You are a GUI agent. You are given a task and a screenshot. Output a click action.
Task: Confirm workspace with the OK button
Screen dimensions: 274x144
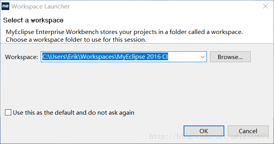tap(204, 131)
